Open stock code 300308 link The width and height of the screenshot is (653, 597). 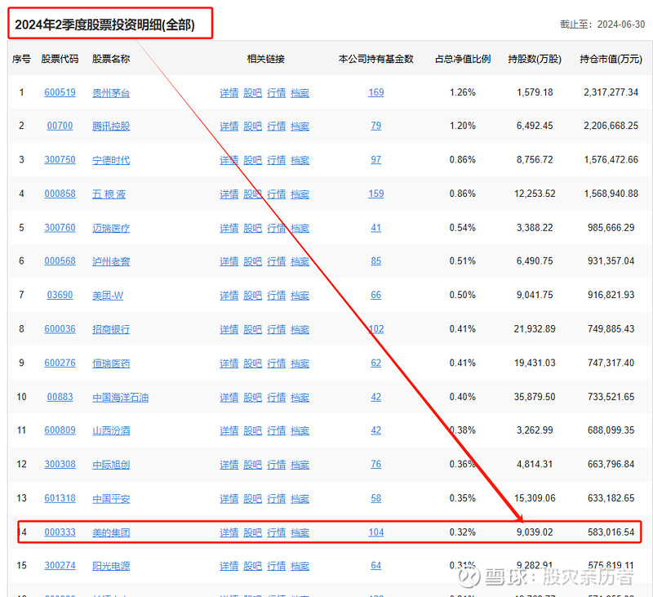(60, 464)
